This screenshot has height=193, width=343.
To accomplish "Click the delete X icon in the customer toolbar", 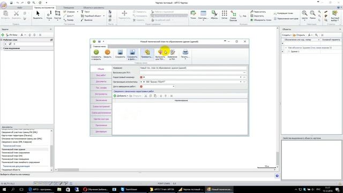I will (171, 96).
